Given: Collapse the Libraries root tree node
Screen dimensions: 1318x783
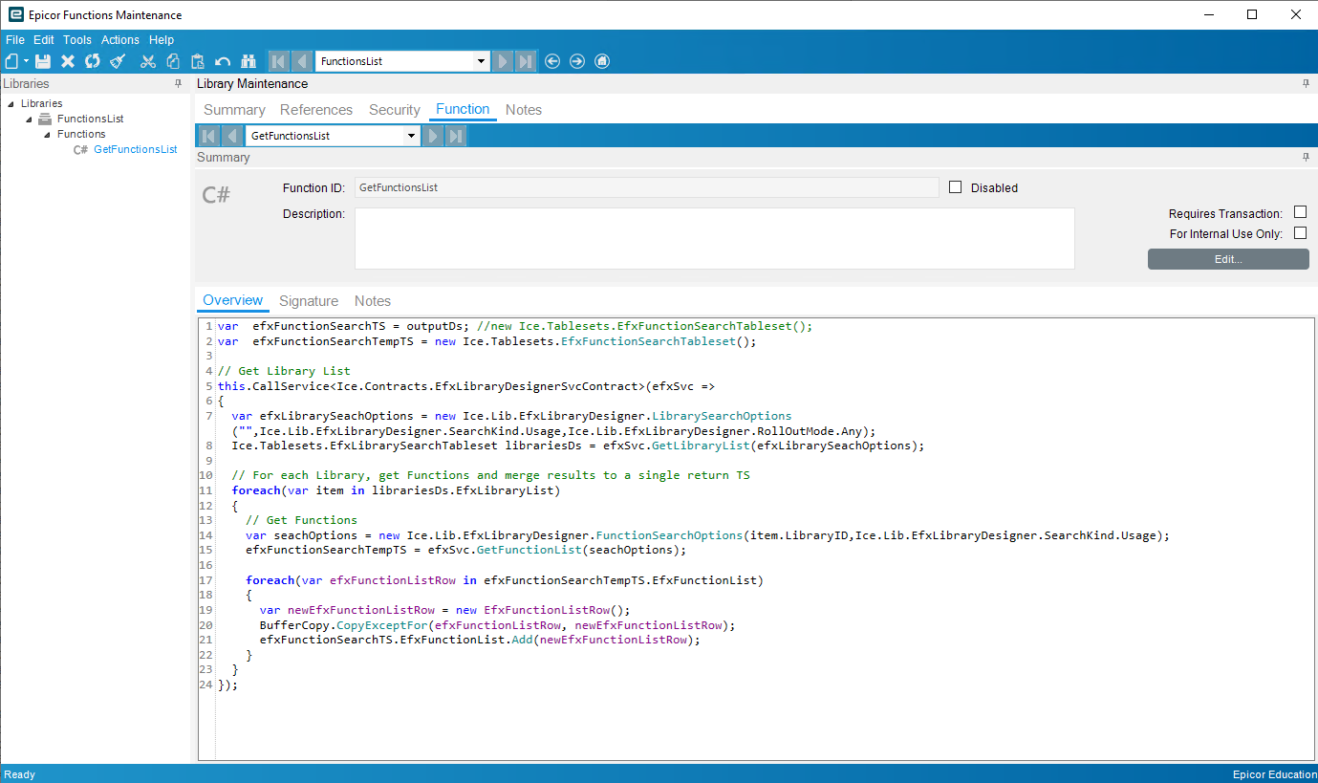Looking at the screenshot, I should point(11,103).
